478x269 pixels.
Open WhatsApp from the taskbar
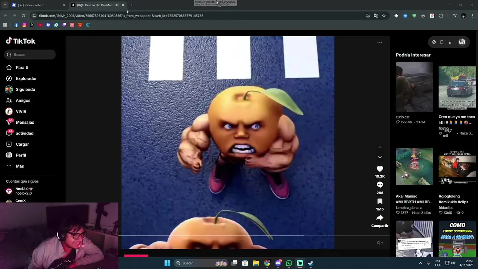289,263
